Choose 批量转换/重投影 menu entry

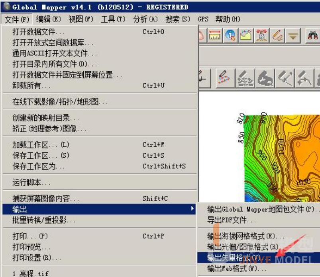[100, 220]
